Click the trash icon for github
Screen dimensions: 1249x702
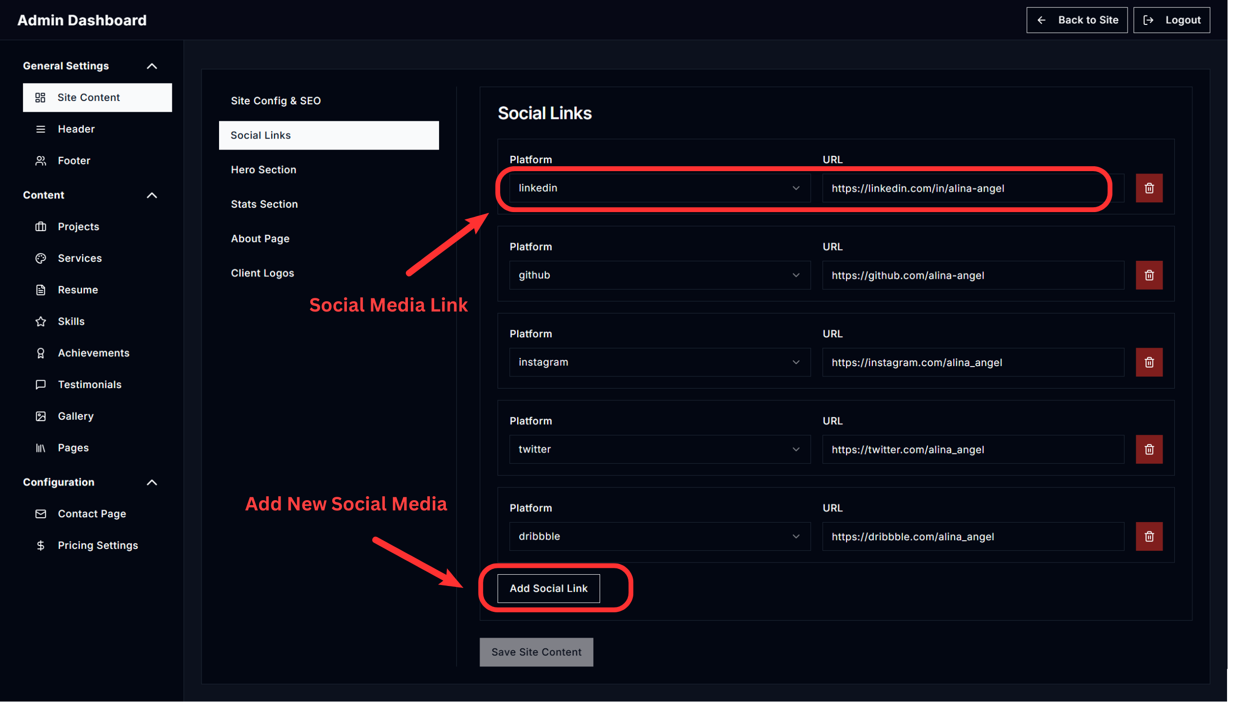click(1149, 275)
